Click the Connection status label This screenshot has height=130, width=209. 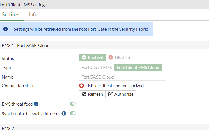click(19, 86)
